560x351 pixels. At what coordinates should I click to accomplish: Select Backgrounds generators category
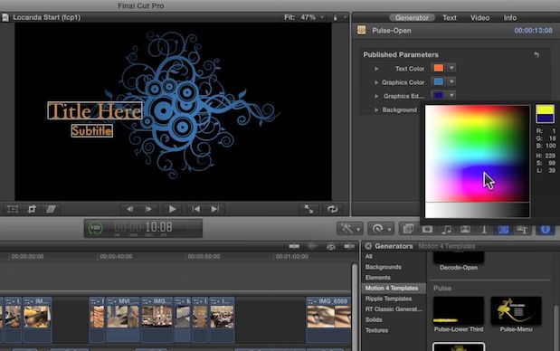pyautogui.click(x=383, y=267)
